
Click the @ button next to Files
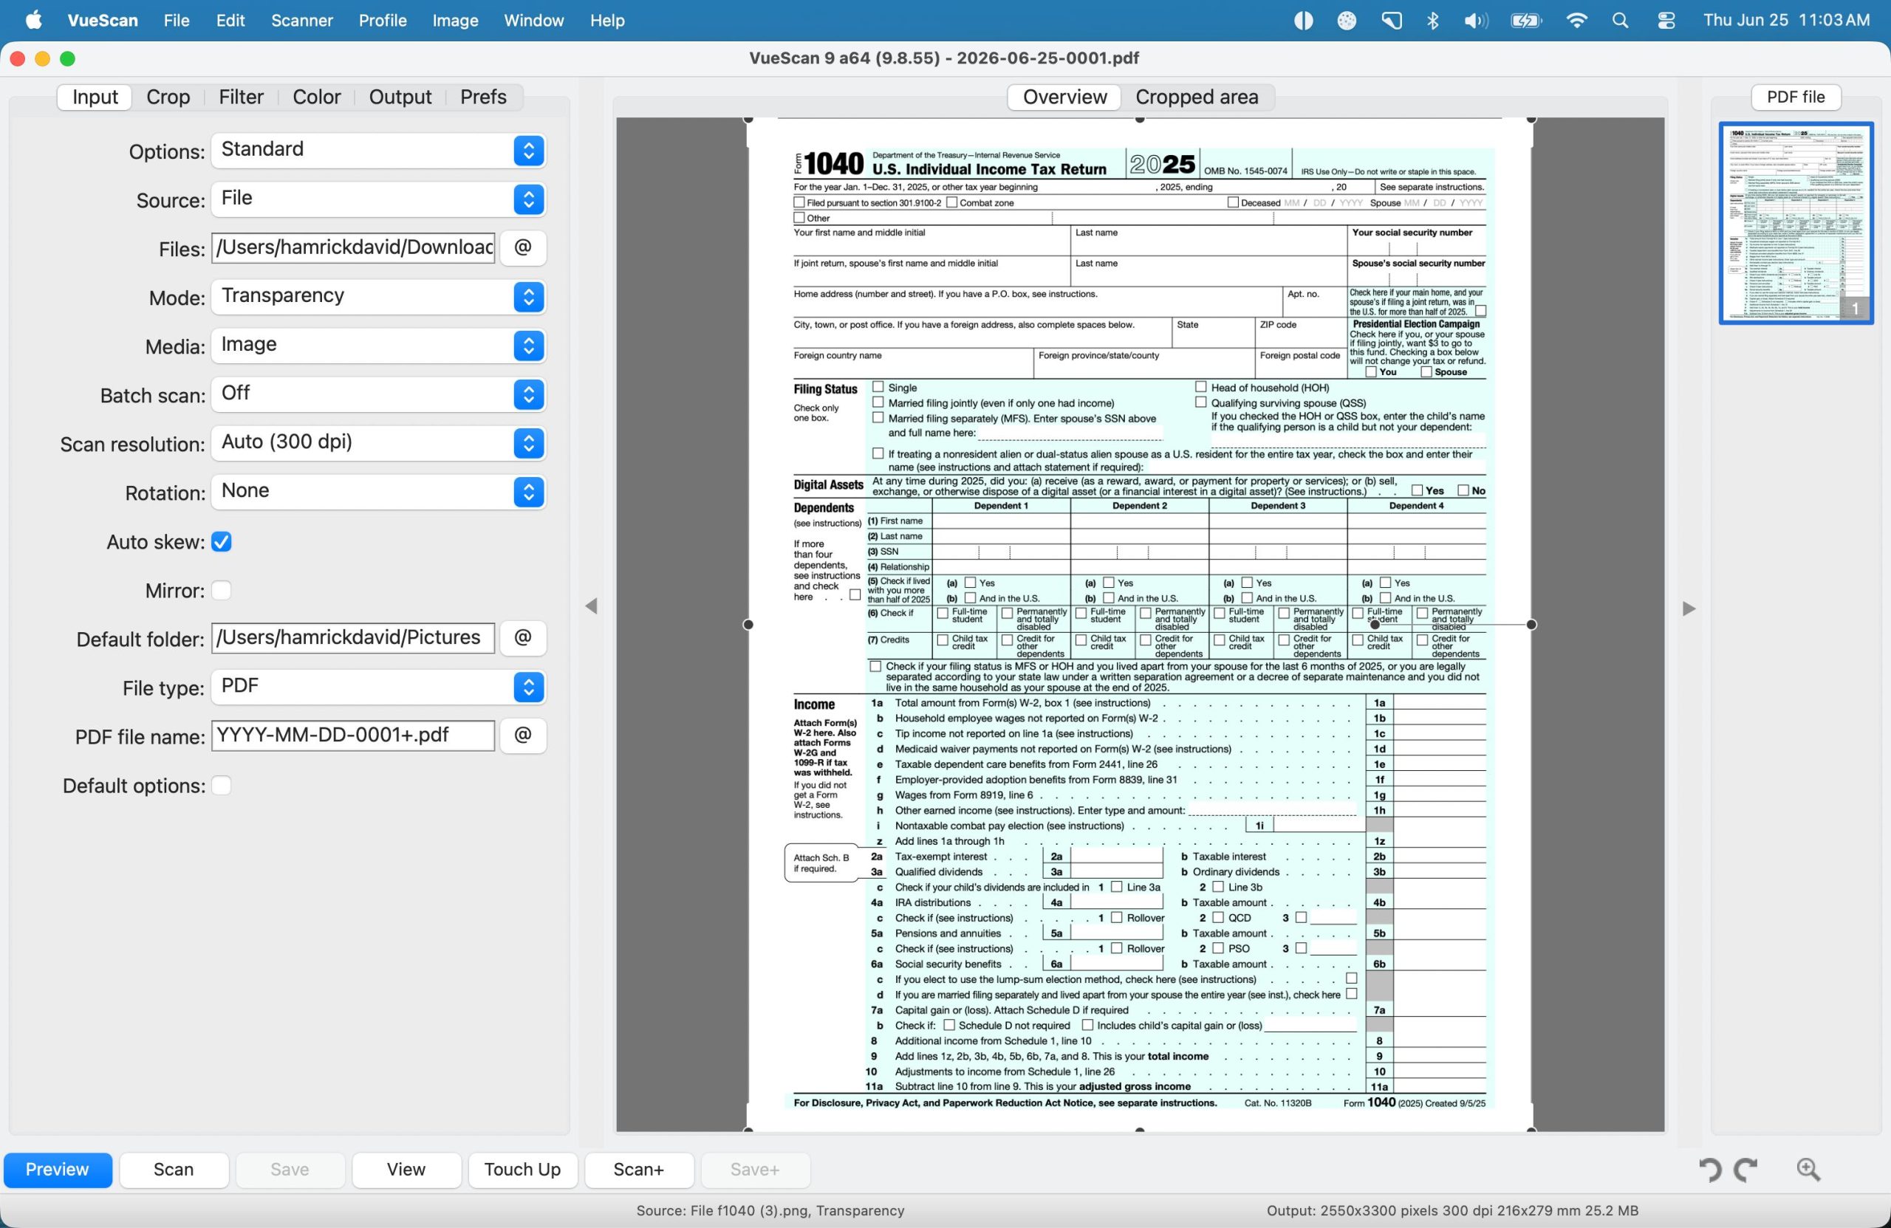(523, 248)
